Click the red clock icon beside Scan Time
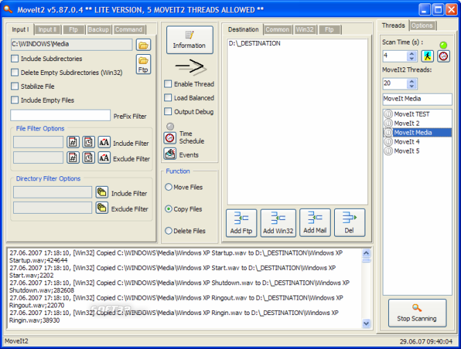The image size is (461, 349). click(x=444, y=56)
